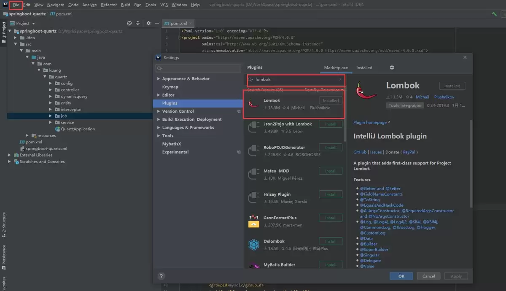Install Json2Pojo with Lombok
Viewport: 506px width, 291px height.
331,124
